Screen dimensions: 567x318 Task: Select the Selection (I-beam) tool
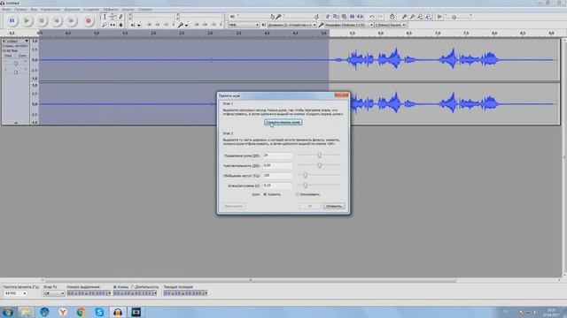point(105,17)
